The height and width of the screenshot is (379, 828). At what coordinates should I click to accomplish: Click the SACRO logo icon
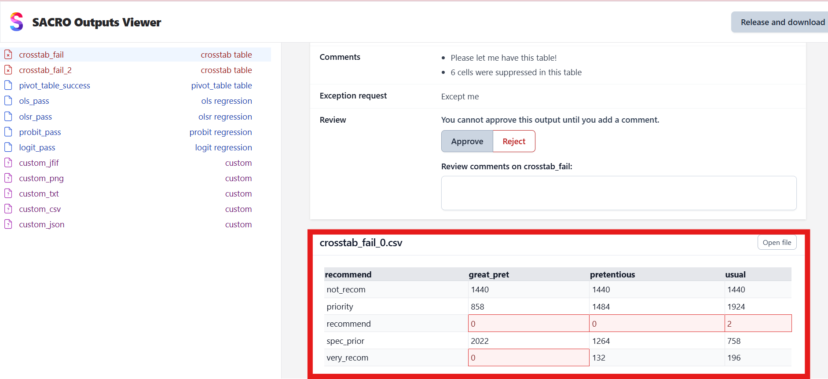click(17, 22)
